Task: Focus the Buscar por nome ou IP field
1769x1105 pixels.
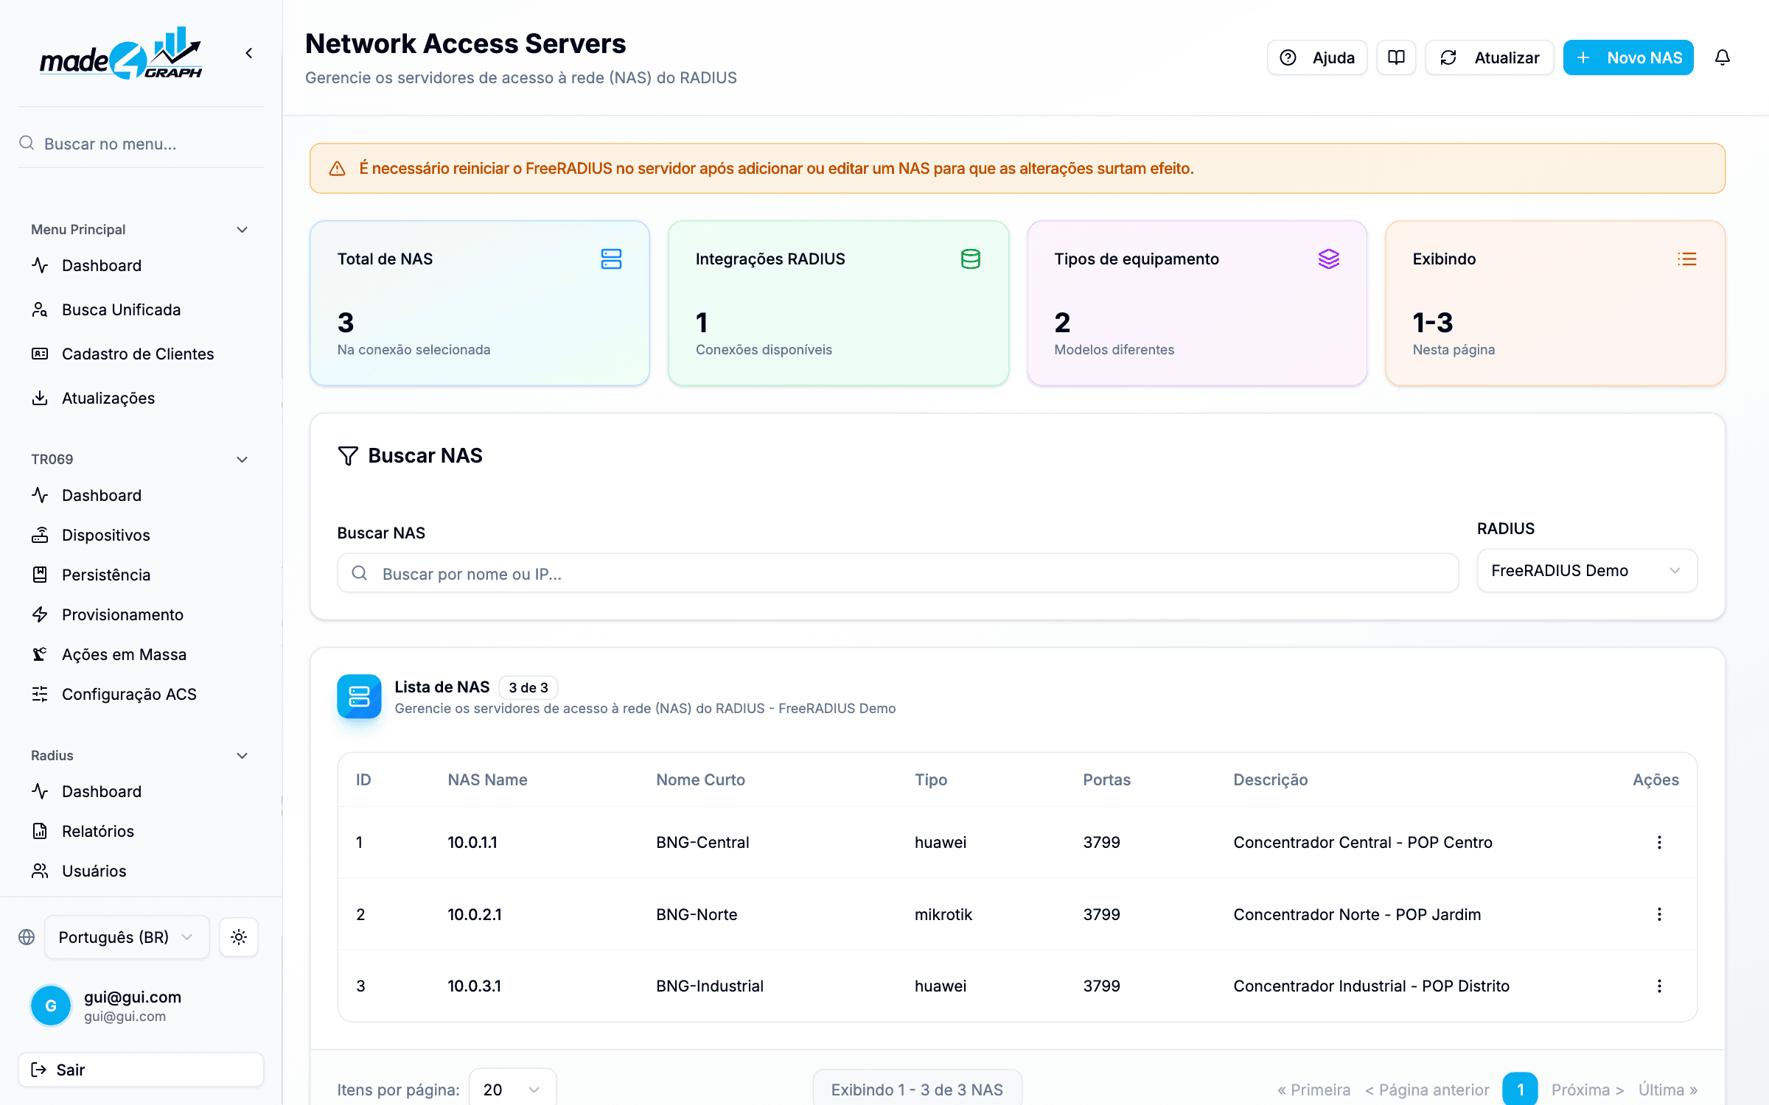Action: point(898,573)
